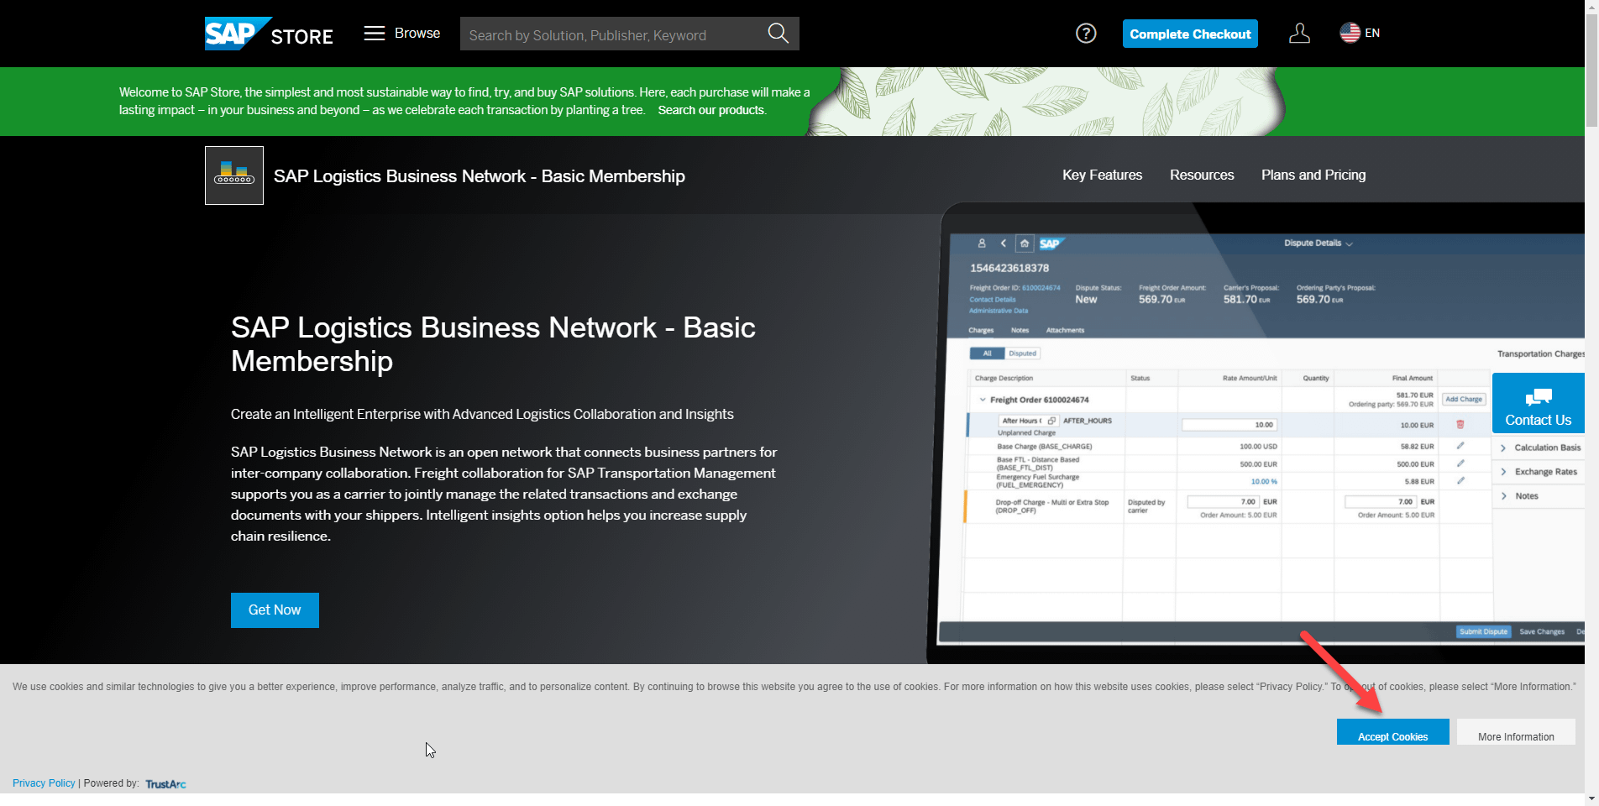The width and height of the screenshot is (1599, 806).
Task: Open the help question mark icon
Action: point(1086,34)
